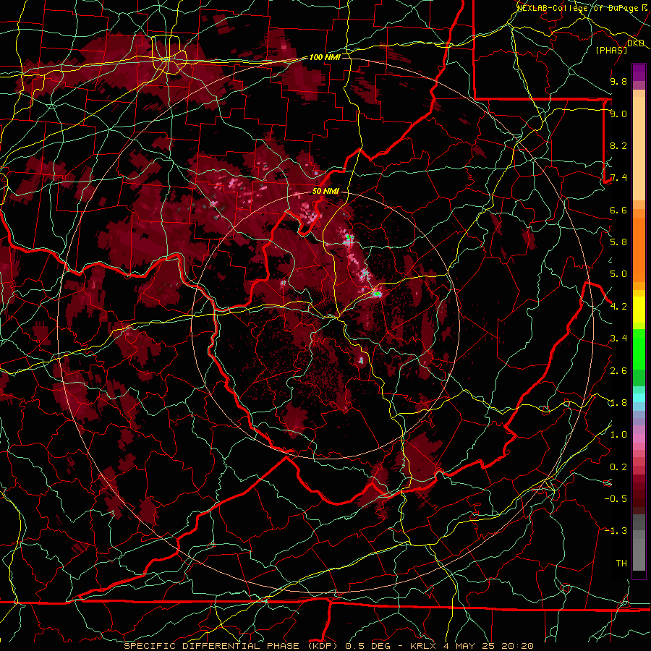Pick the purple top segment of the color bar
Image resolution: width=651 pixels, height=651 pixels.
(x=639, y=72)
